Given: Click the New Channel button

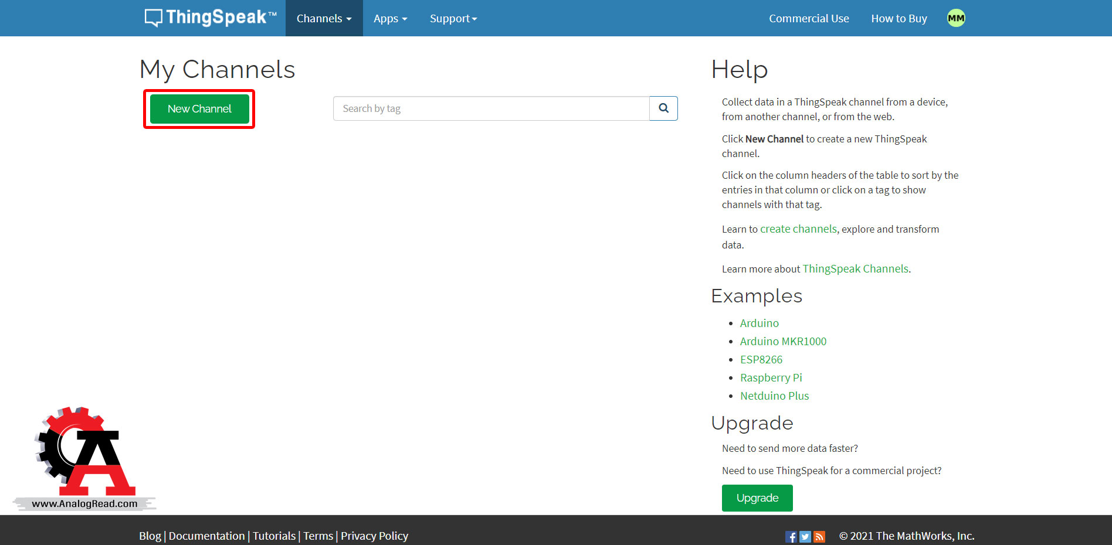Looking at the screenshot, I should tap(199, 109).
